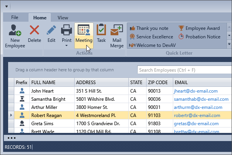Select the Greta Sims name cell
Image resolution: width=232 pixels, height=155 pixels.
[52, 123]
